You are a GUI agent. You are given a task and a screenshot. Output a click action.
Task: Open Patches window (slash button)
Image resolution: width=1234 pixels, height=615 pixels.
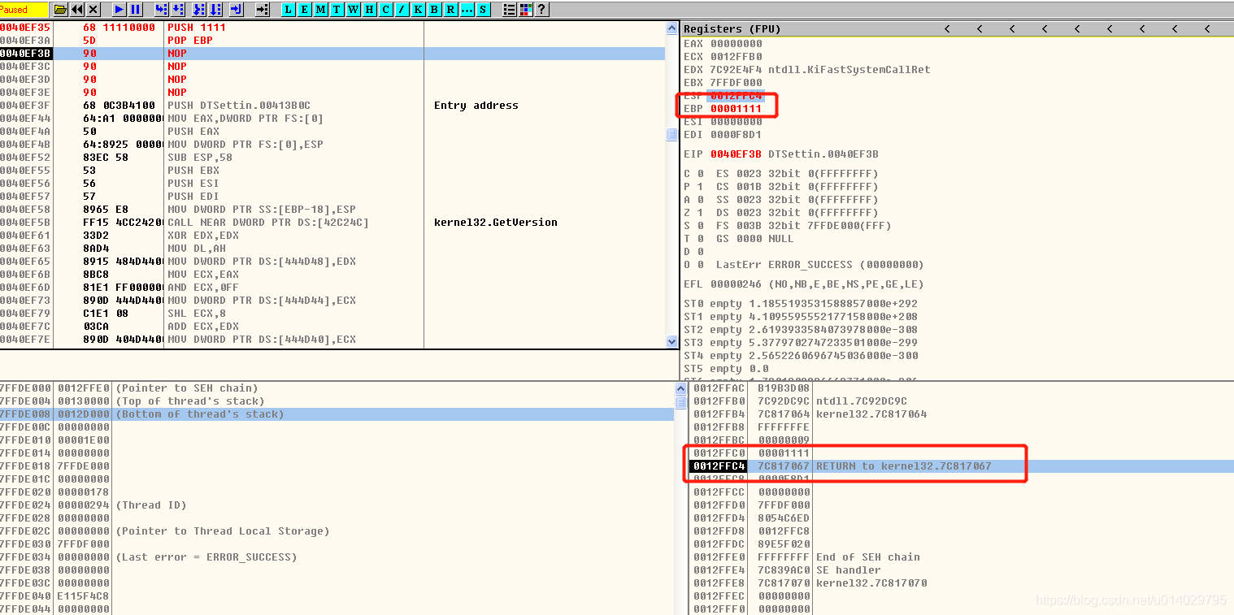click(x=402, y=10)
